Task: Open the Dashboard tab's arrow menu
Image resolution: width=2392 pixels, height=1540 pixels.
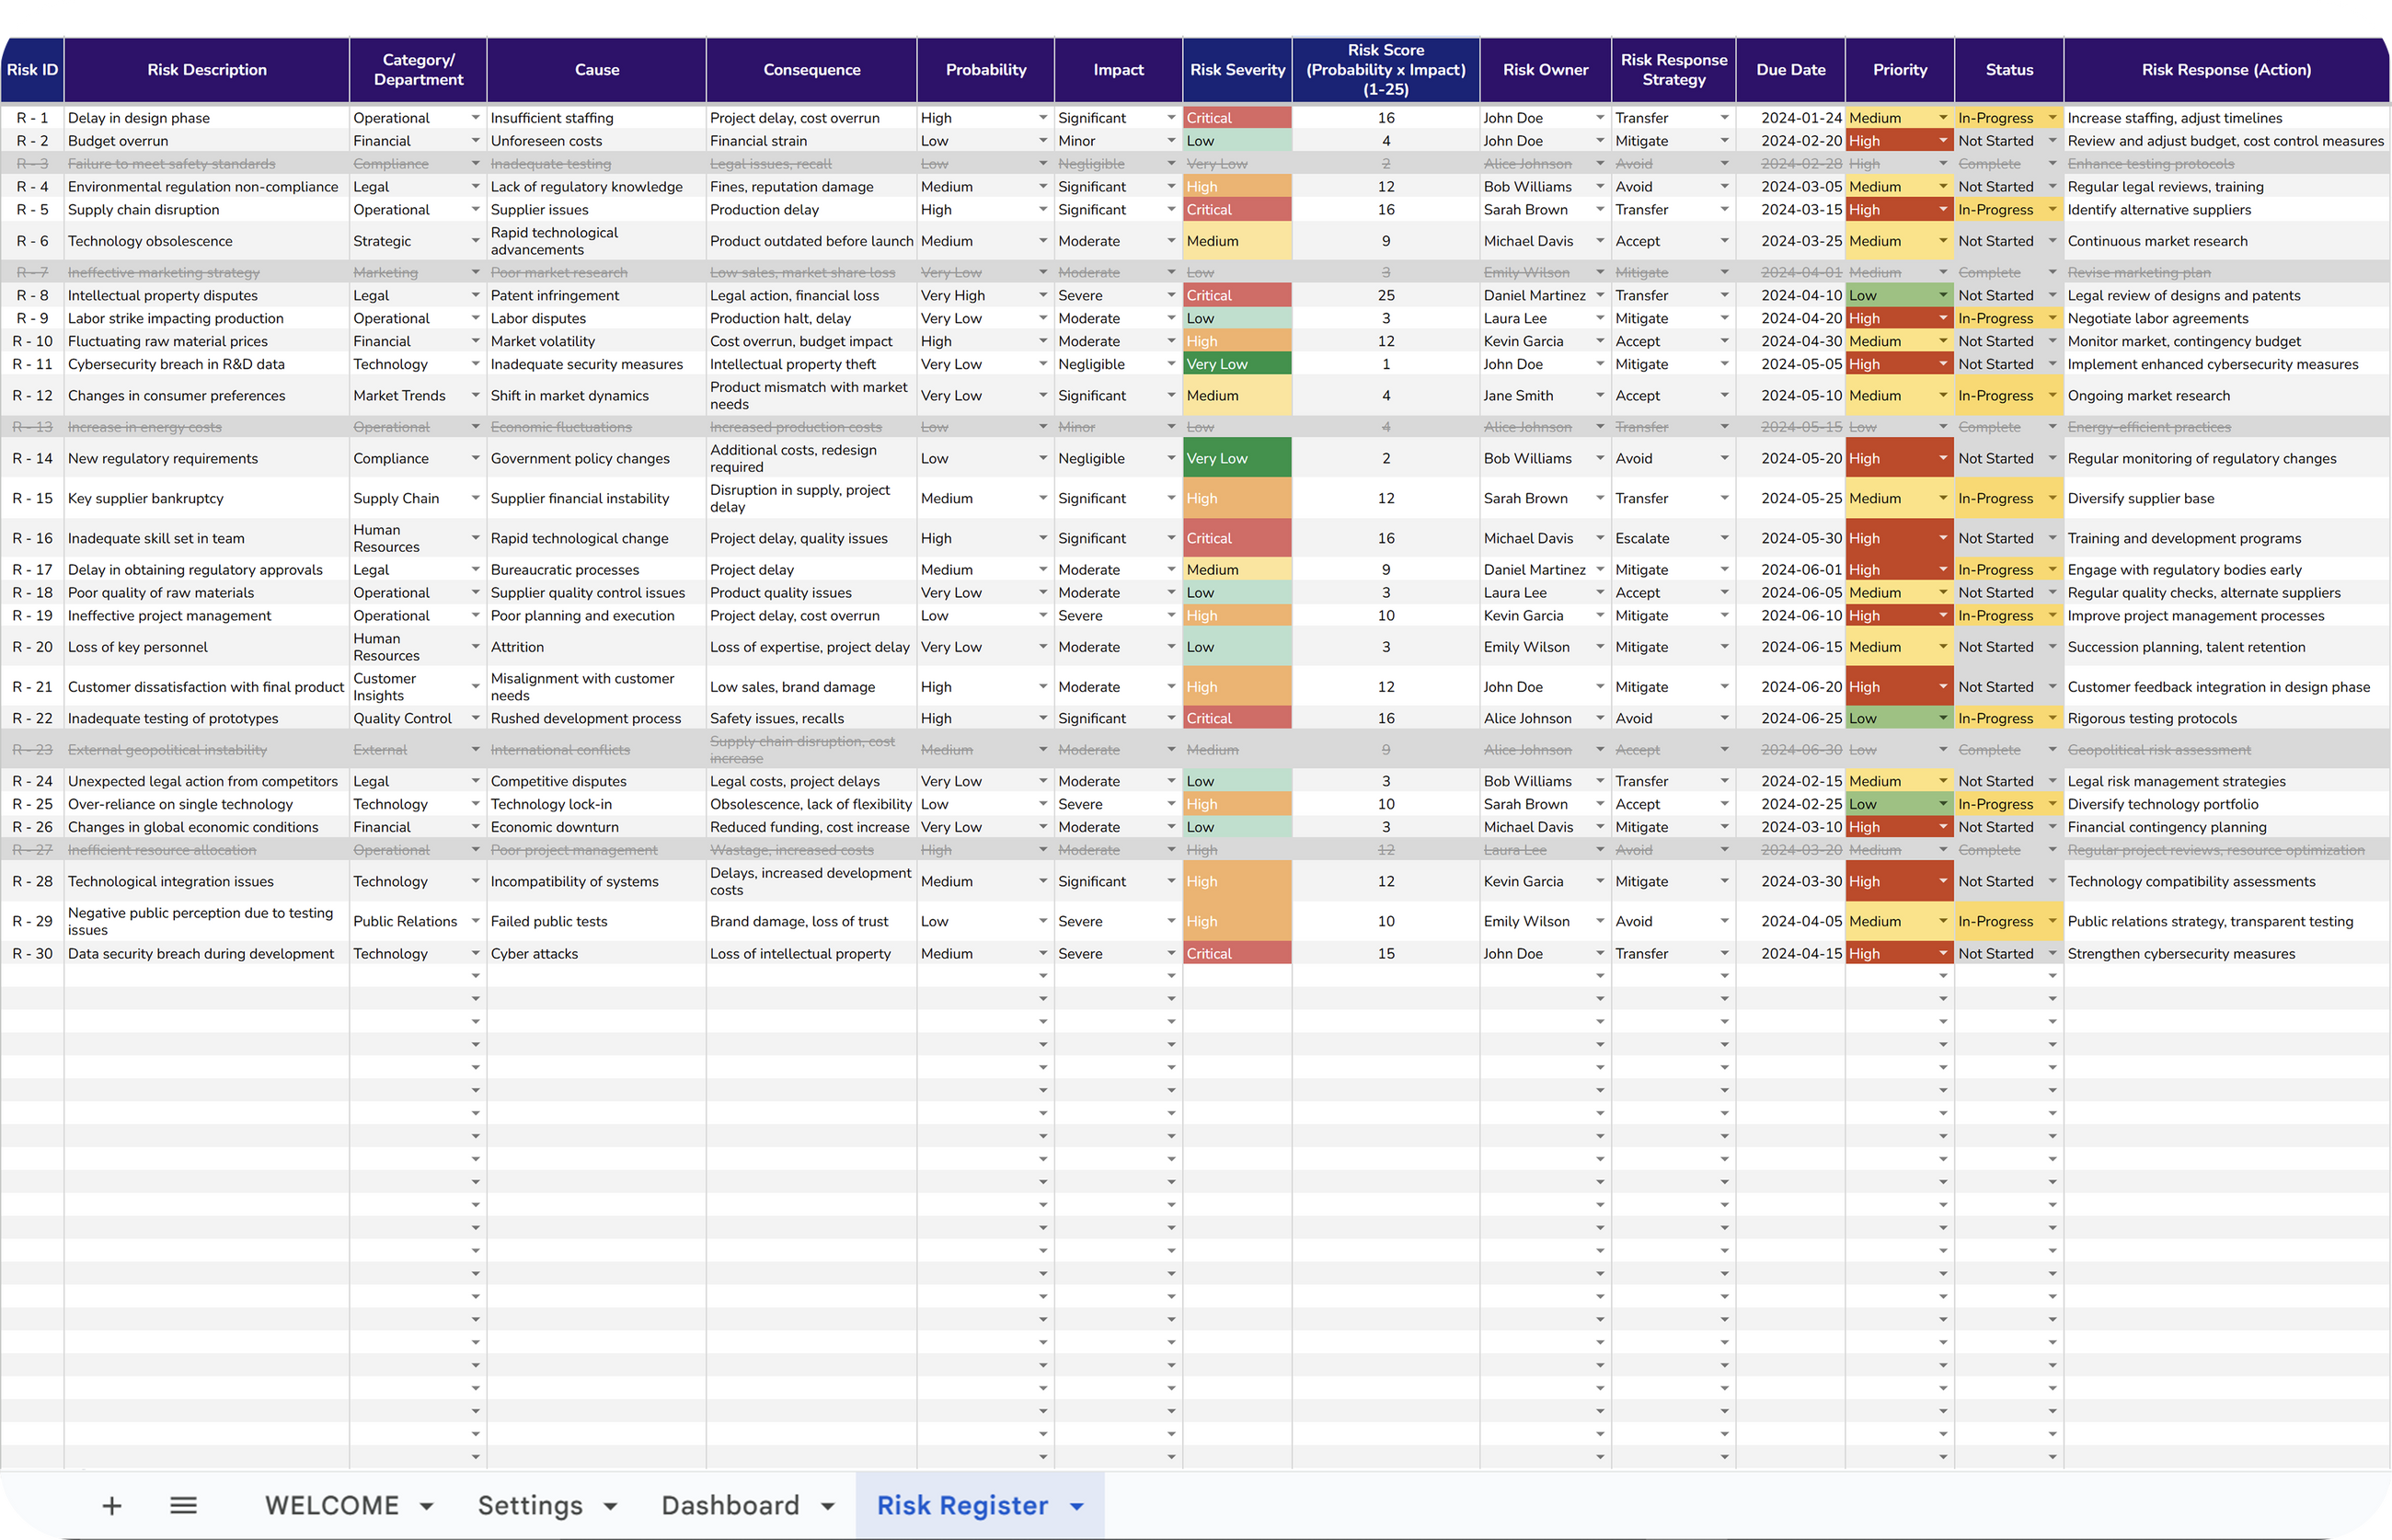Action: (x=828, y=1507)
